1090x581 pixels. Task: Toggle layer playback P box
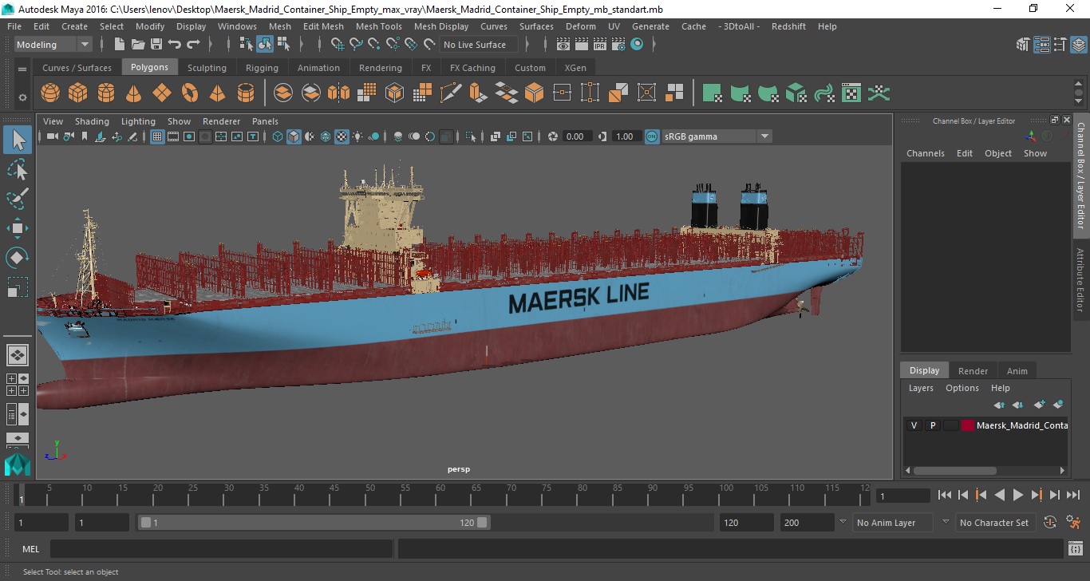pos(933,425)
